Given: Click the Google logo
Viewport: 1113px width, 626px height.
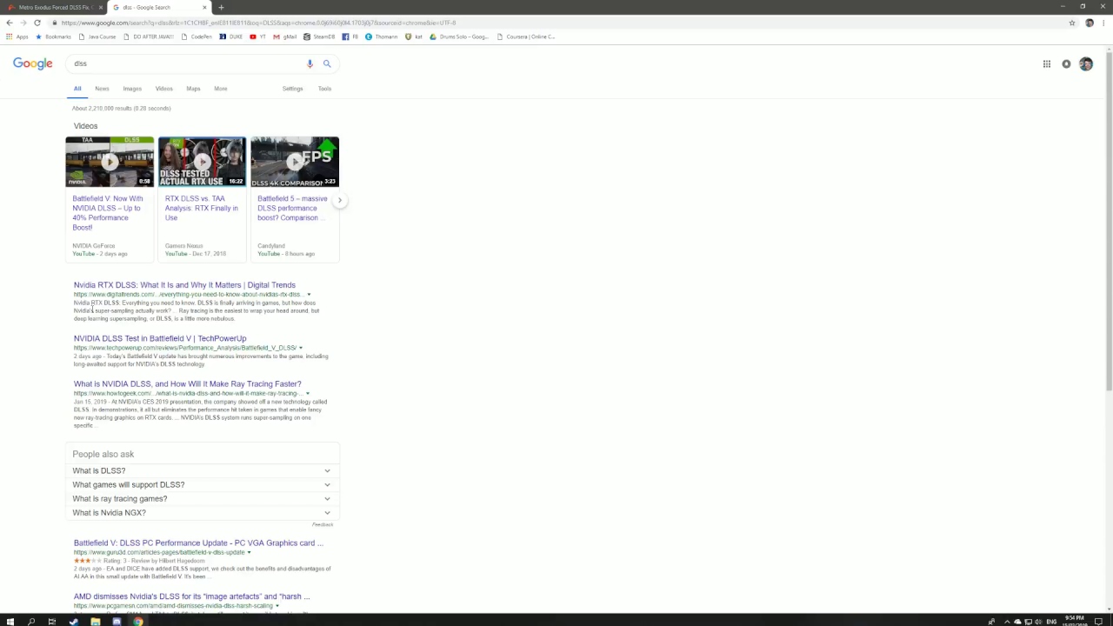Looking at the screenshot, I should pos(32,63).
